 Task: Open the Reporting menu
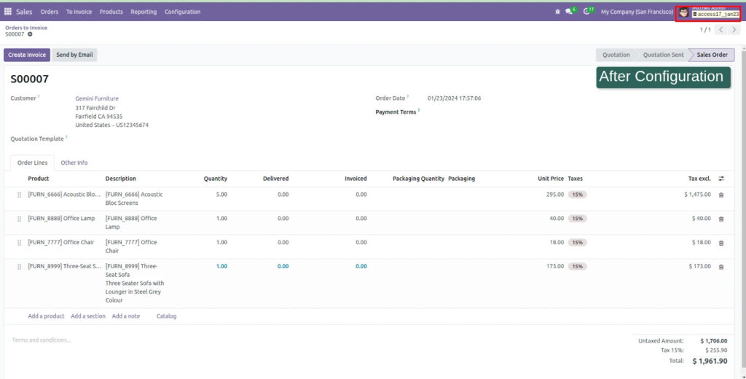click(x=144, y=12)
